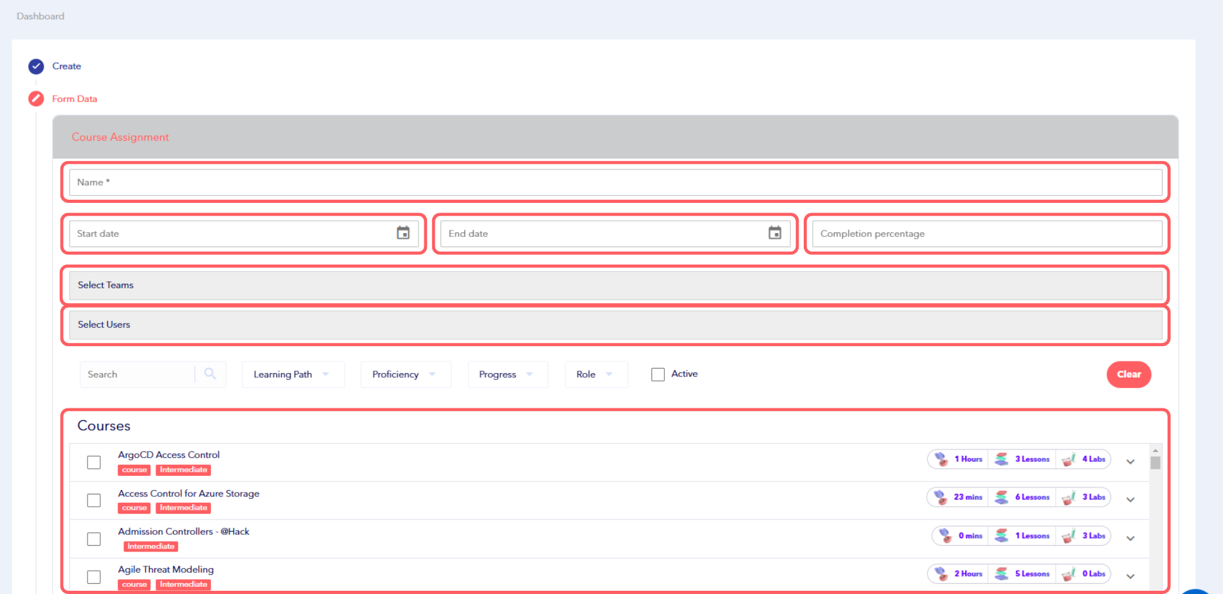Check the ArgoCD Access Control course checkbox
Screen dimensions: 1223x594
click(x=94, y=462)
